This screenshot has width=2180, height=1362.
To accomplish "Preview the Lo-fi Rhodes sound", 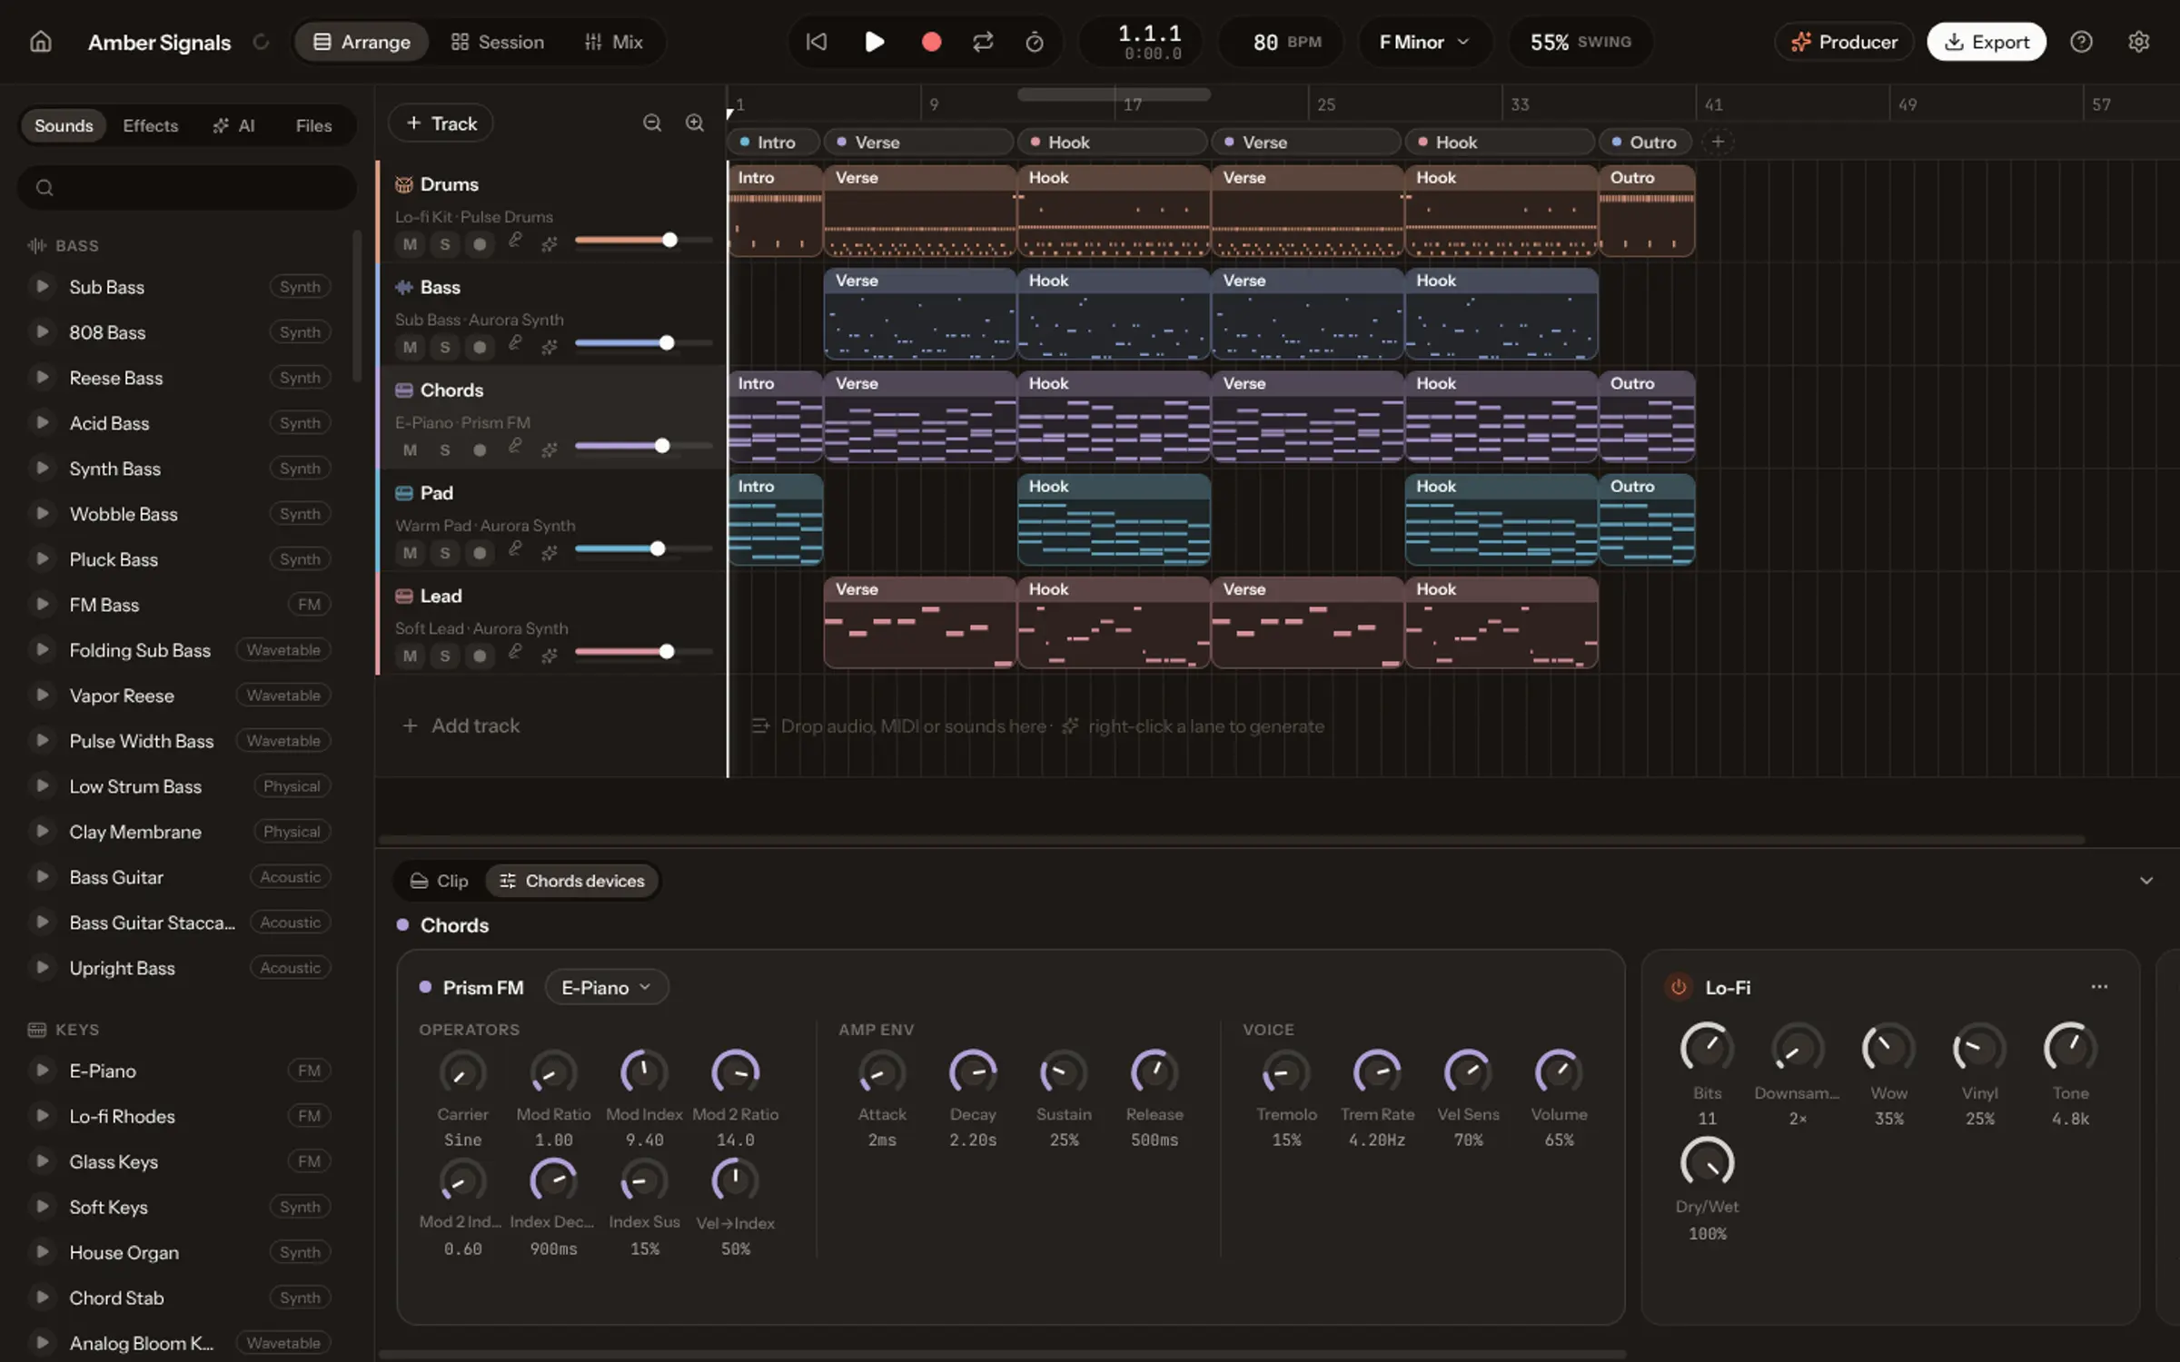I will point(42,1115).
